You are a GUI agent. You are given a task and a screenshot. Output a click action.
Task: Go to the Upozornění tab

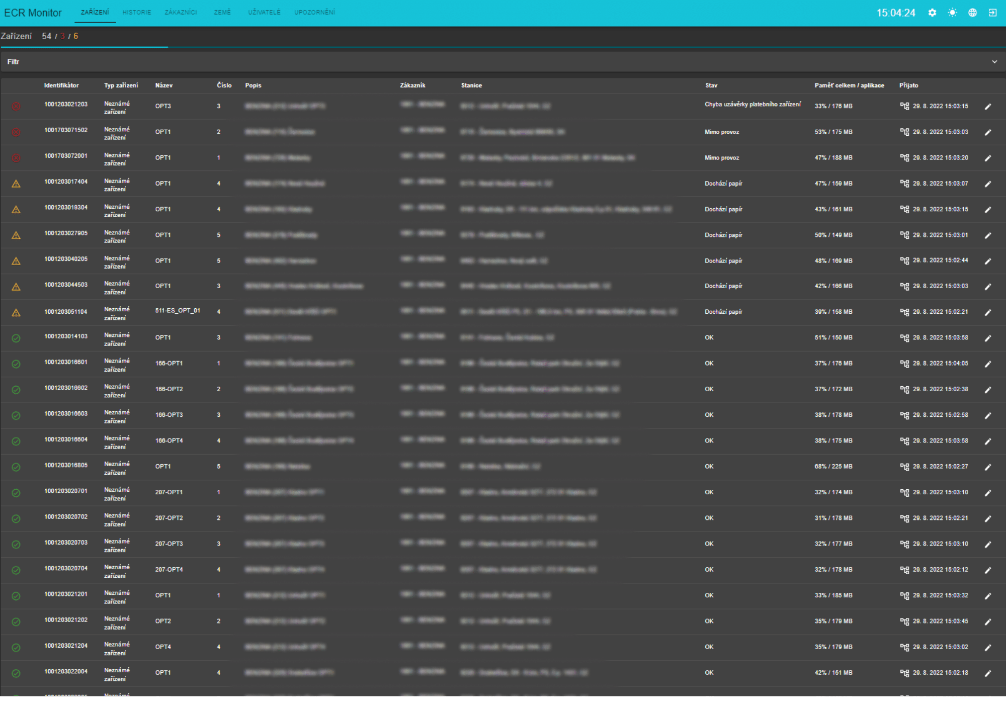[x=314, y=12]
